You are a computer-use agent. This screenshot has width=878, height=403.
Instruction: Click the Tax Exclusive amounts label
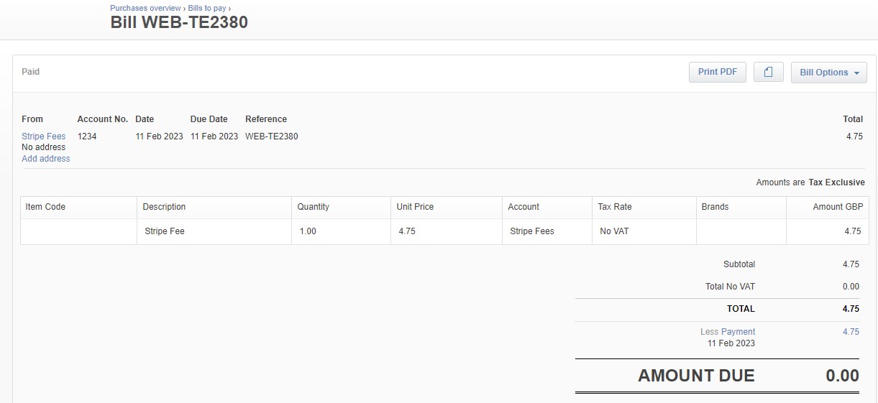pyautogui.click(x=836, y=182)
